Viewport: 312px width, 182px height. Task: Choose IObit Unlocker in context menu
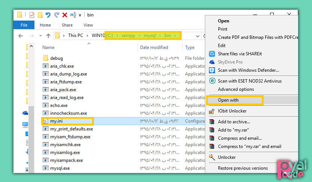232,111
